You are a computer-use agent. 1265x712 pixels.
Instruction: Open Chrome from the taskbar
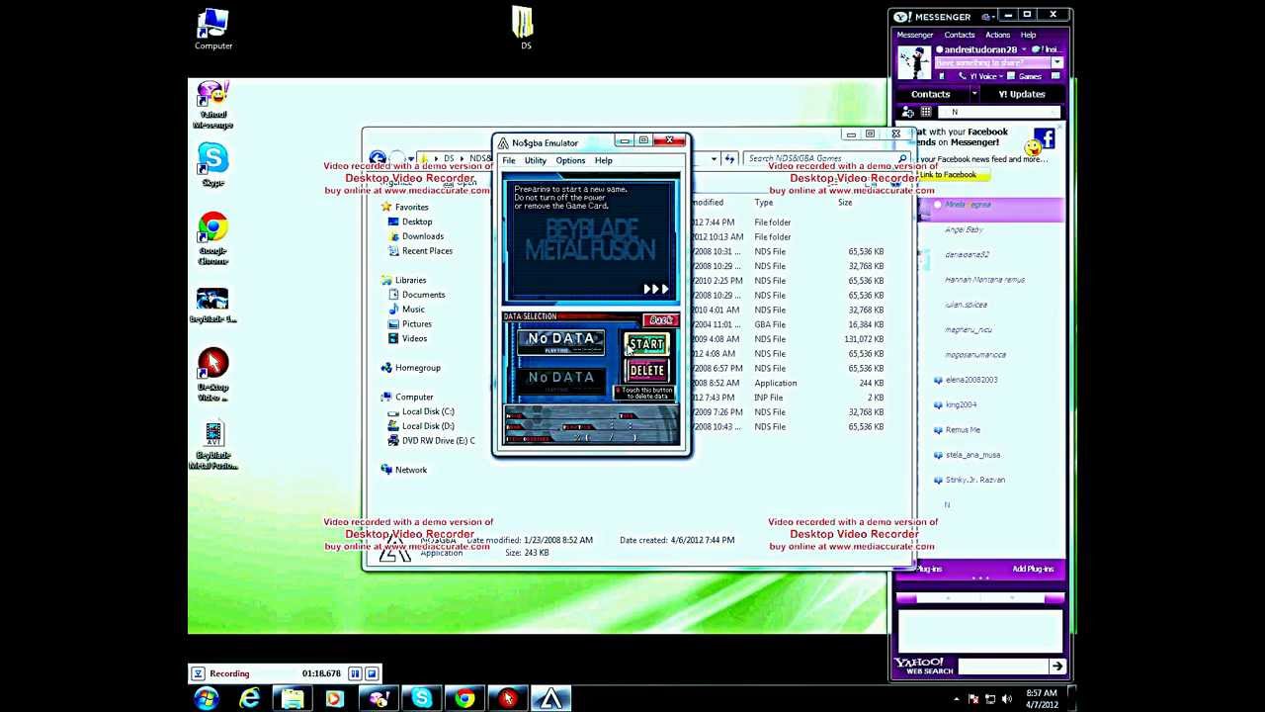pyautogui.click(x=464, y=699)
